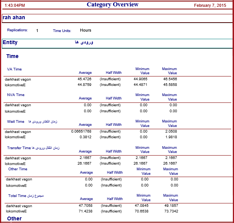Click the February 7, 2015 date

[x=210, y=5]
